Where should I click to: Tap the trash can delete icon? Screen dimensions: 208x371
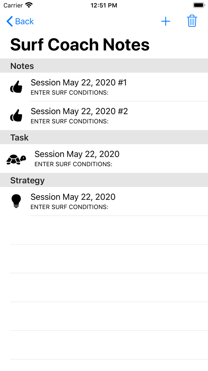[192, 21]
